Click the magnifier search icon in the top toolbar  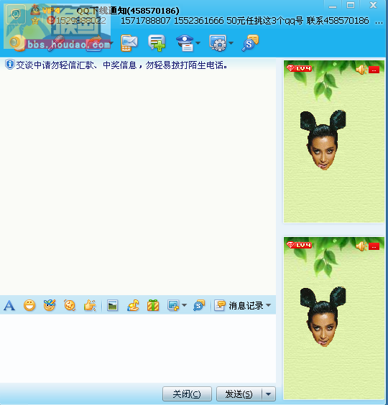250,43
